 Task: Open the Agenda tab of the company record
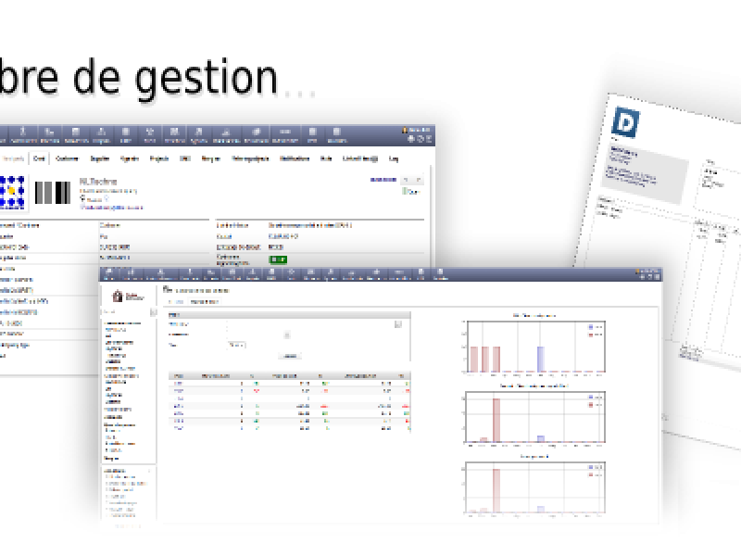130,158
